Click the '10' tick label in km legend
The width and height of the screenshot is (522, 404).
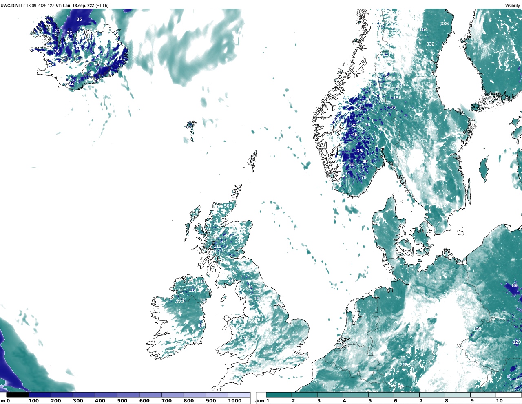[x=499, y=401]
